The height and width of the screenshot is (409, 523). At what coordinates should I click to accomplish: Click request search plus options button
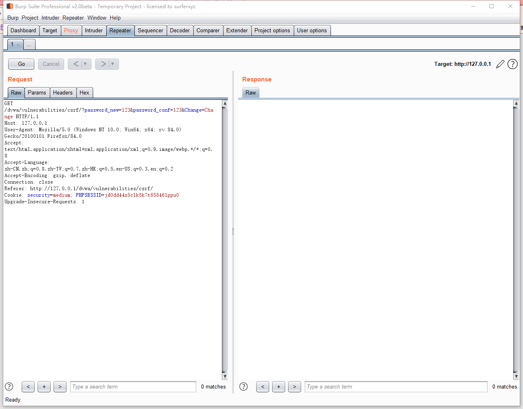click(44, 387)
